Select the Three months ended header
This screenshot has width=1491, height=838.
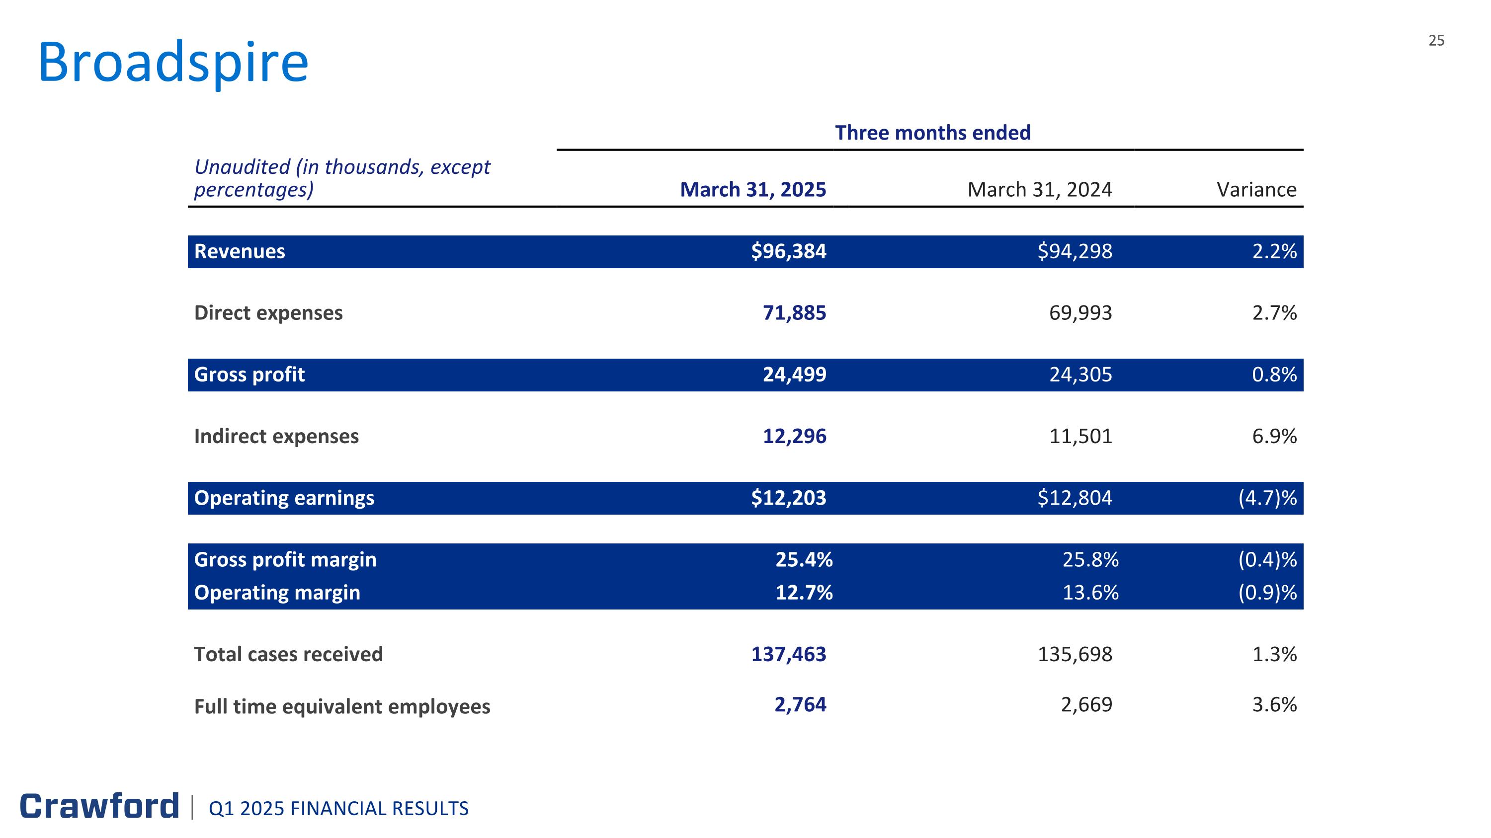pyautogui.click(x=932, y=133)
